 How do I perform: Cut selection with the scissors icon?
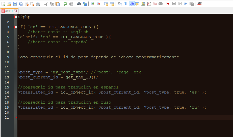[46, 4]
